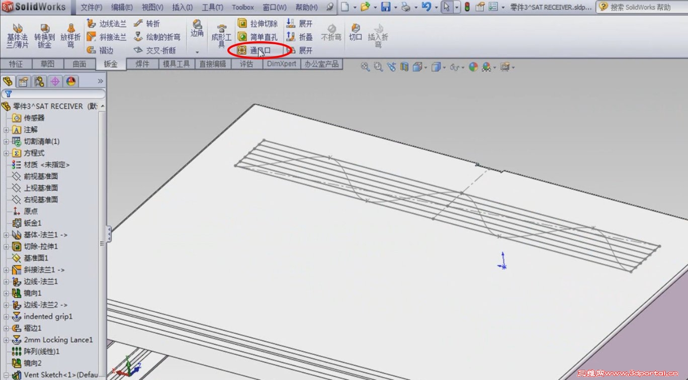
Task: Click the Cross-Break (交叉-折断) tool
Action: pyautogui.click(x=155, y=50)
